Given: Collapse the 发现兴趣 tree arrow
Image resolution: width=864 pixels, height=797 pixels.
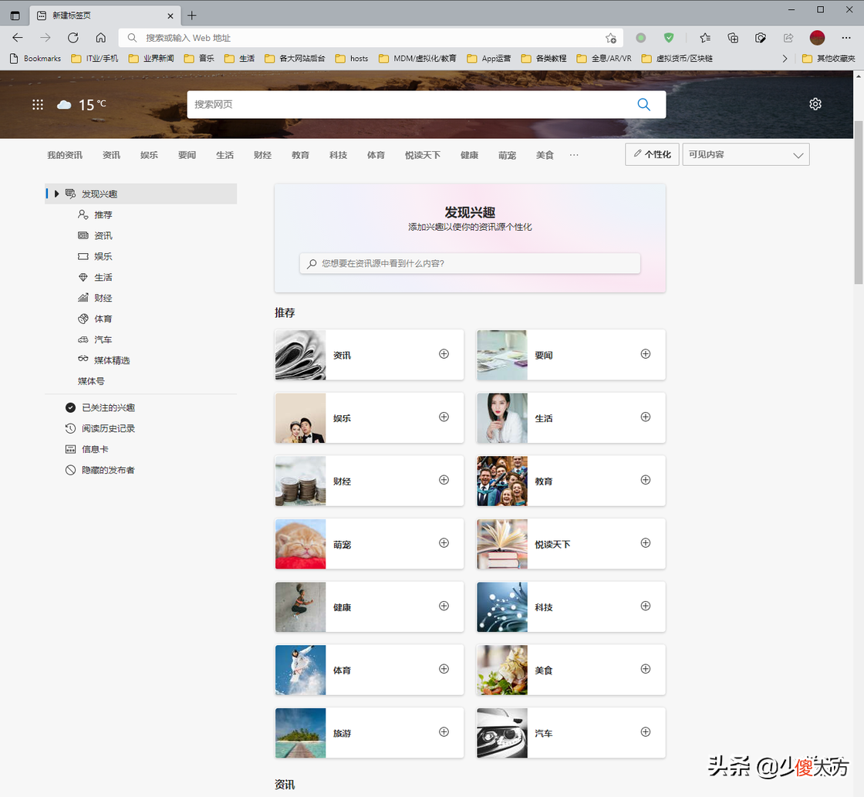Looking at the screenshot, I should [x=56, y=194].
